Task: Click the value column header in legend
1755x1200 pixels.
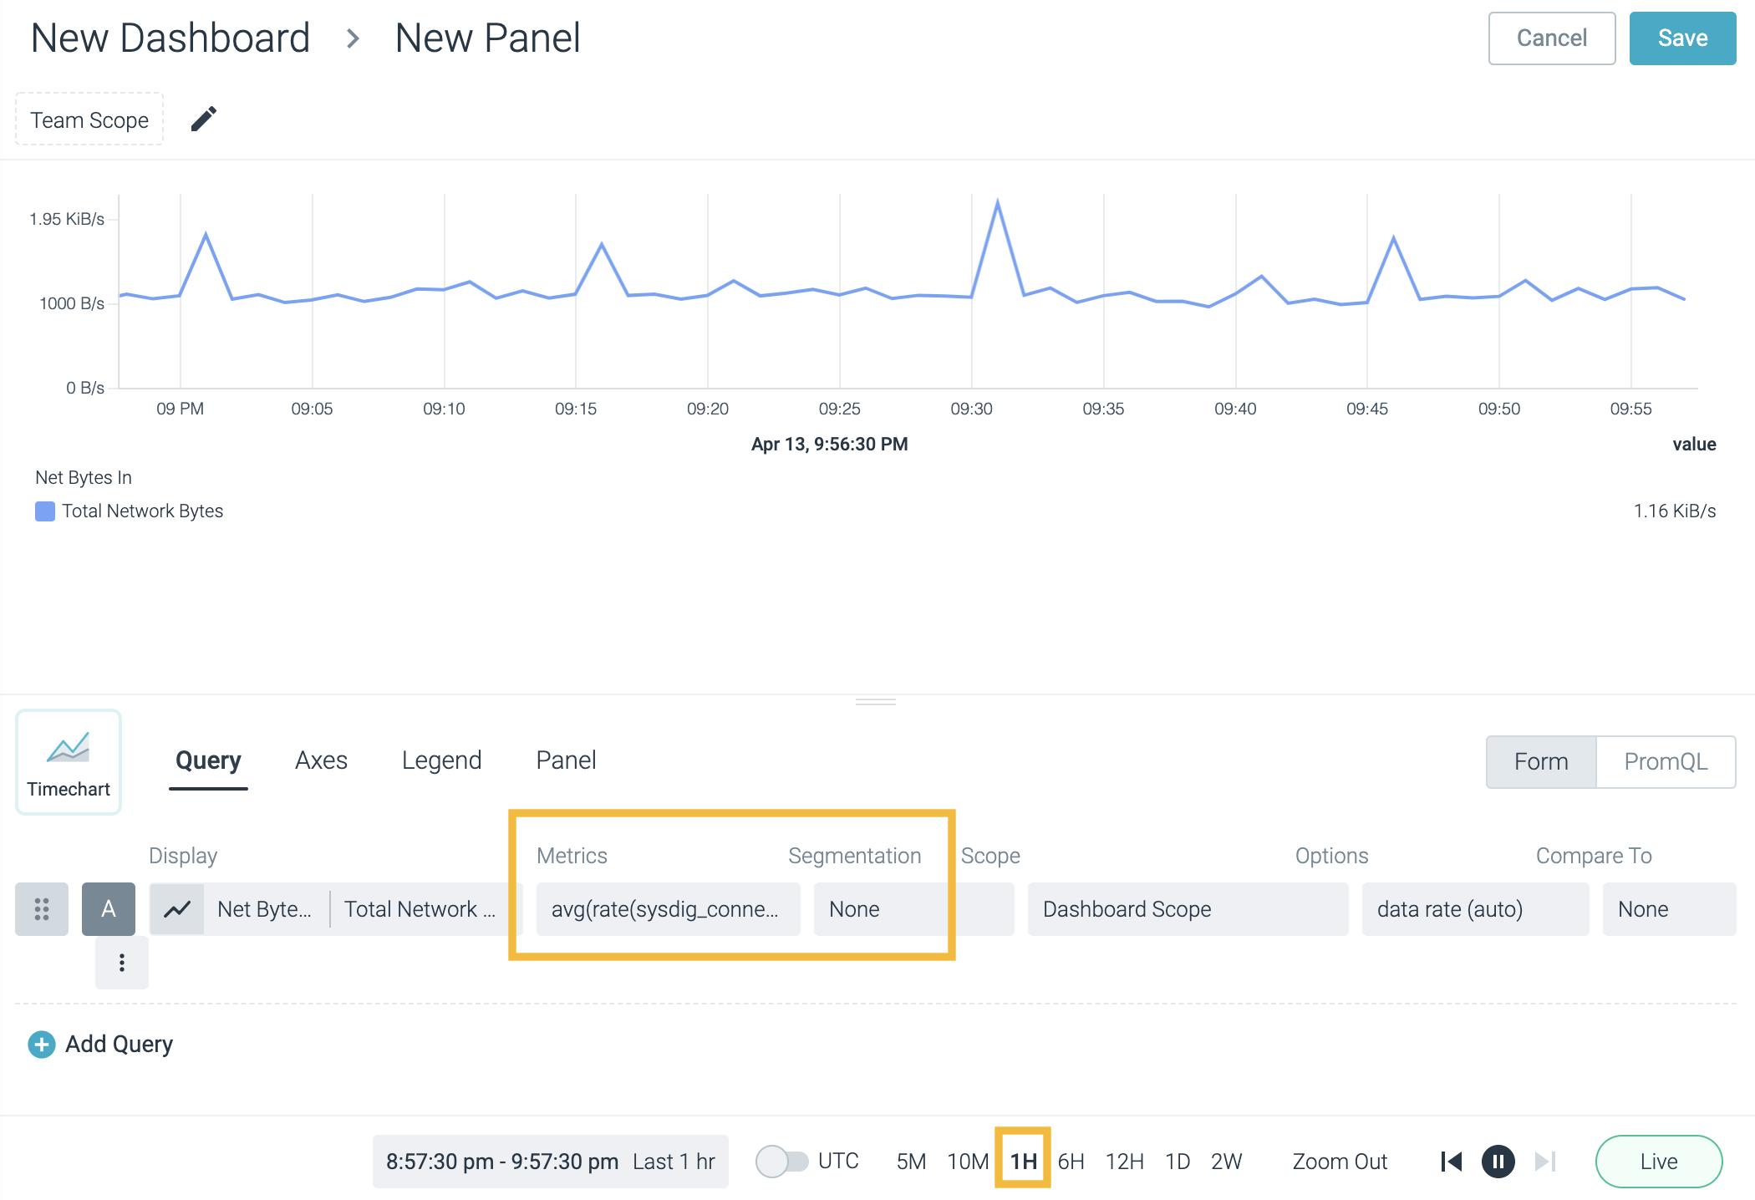Action: 1694,445
